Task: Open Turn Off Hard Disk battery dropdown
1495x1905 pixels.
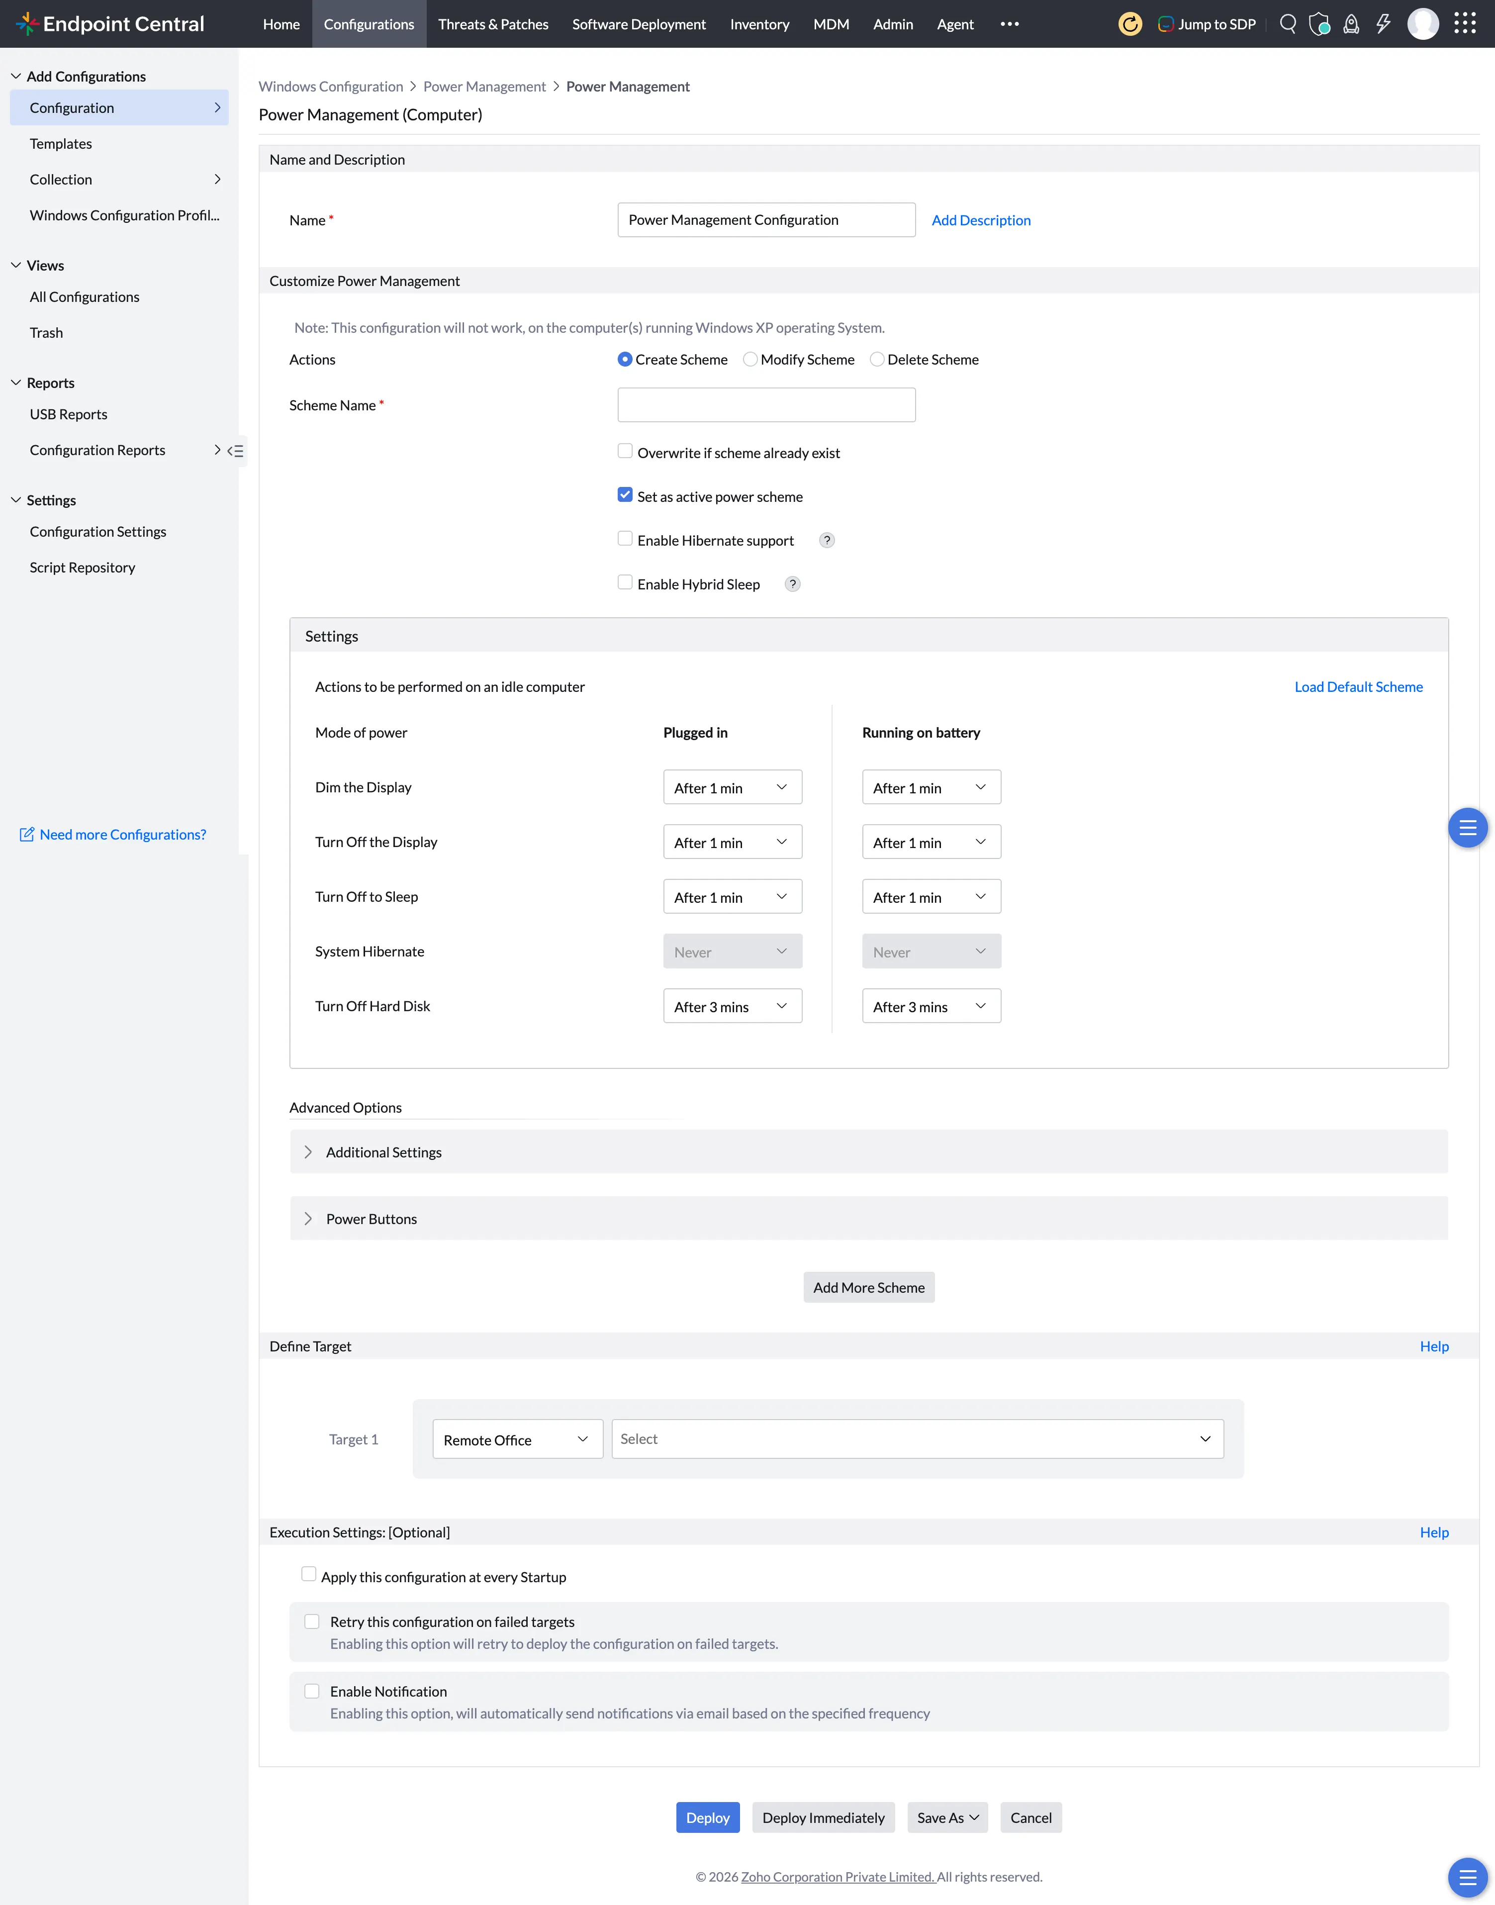Action: pos(932,1006)
